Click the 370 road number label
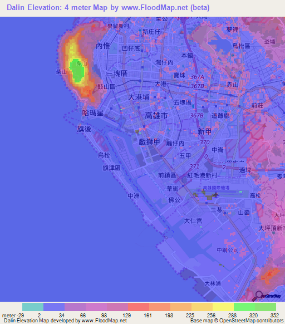The image size is (285, 324). (x=205, y=142)
